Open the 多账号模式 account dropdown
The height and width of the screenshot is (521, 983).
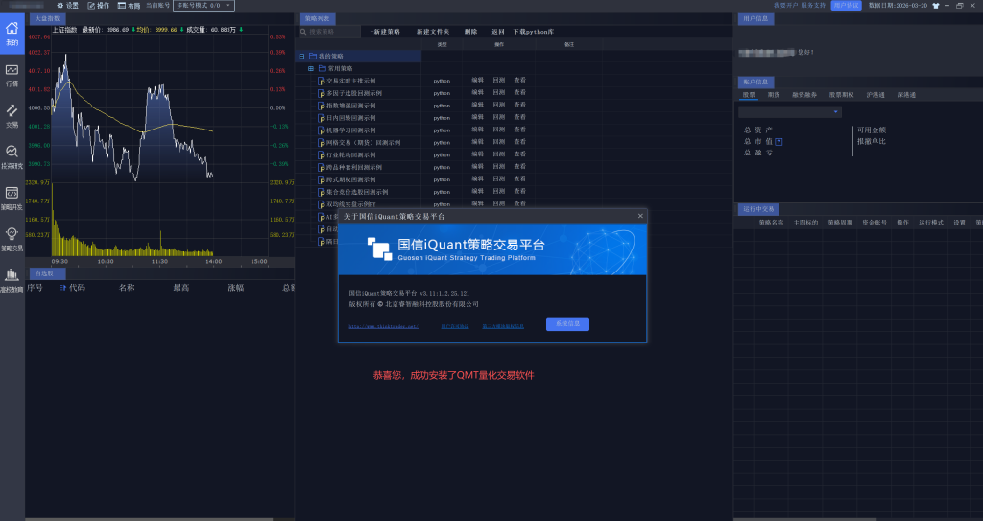(x=204, y=6)
